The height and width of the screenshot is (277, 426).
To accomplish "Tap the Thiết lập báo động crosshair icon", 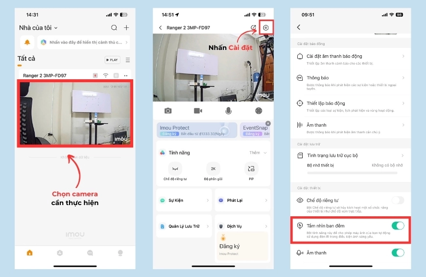I will coord(300,103).
